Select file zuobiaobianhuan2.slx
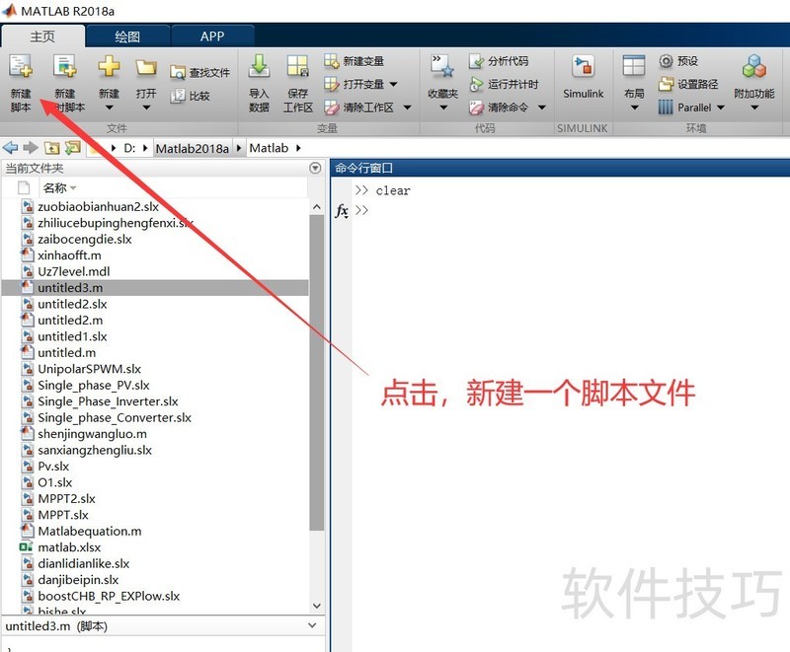 [98, 207]
